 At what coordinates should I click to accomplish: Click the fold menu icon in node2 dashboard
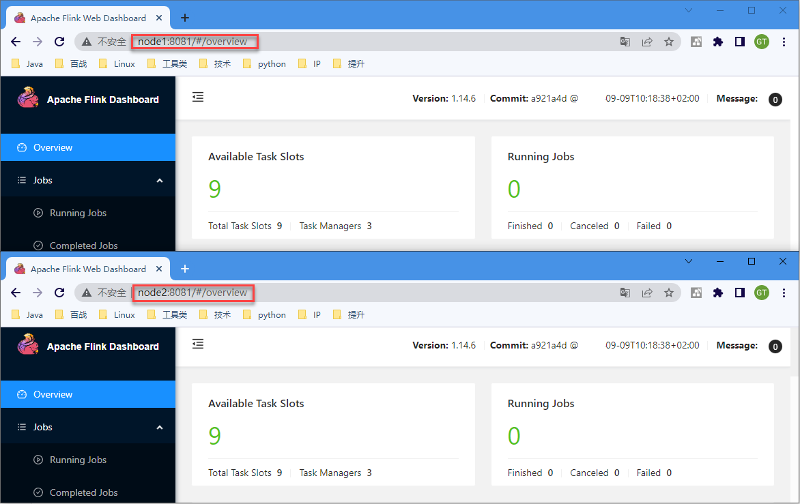point(198,344)
